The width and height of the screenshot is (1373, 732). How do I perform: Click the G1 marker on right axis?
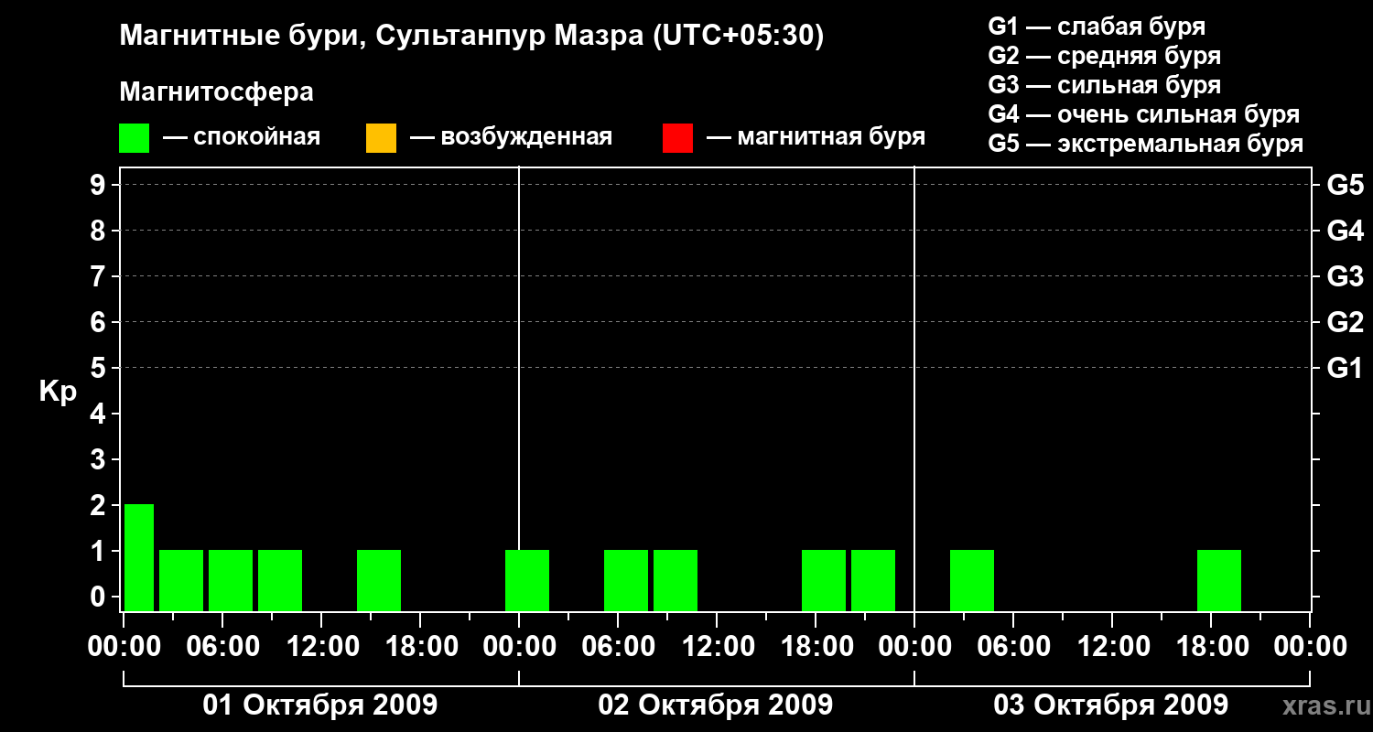1345,369
